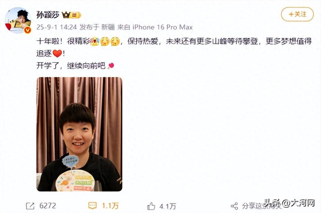This screenshot has width=321, height=213.
Task: Click the share nodes icon
Action: click(234, 206)
